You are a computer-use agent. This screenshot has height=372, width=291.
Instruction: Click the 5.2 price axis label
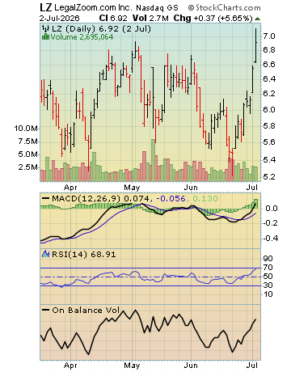click(269, 176)
